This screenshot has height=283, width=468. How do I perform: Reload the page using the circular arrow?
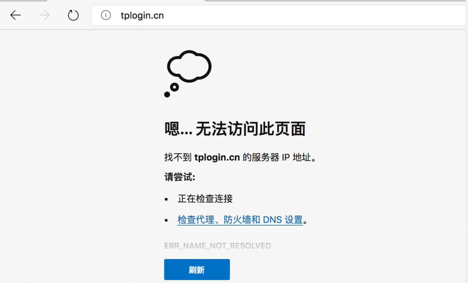click(x=73, y=15)
